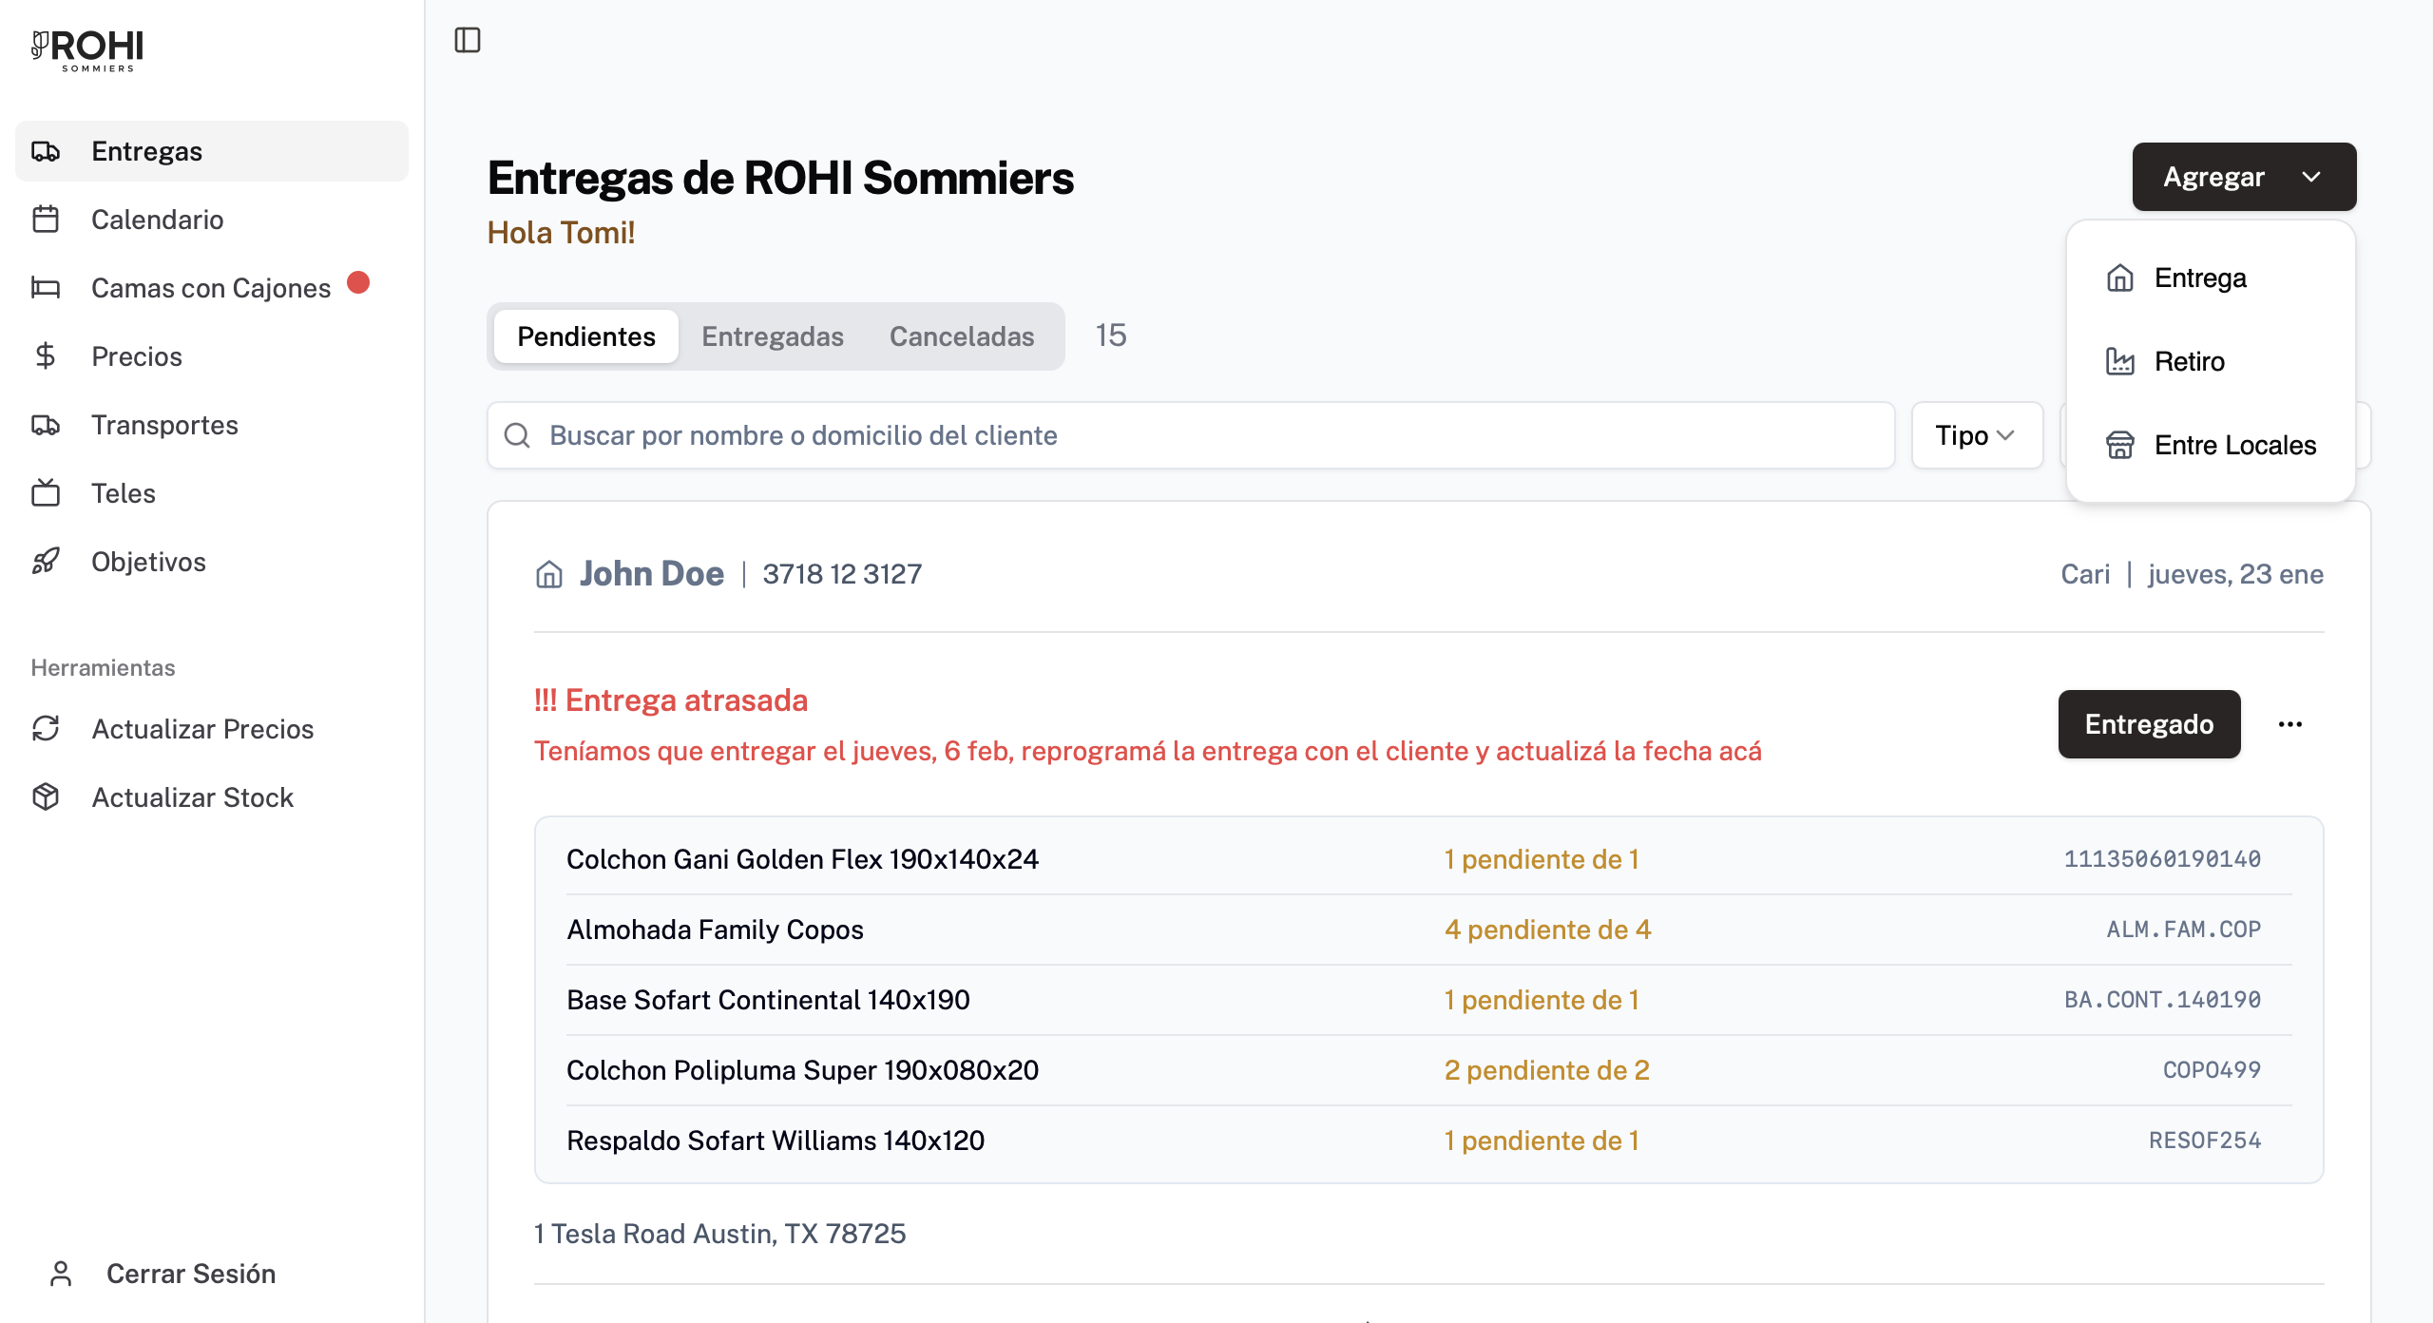This screenshot has height=1323, width=2433.
Task: Click SKU code RESOF254
Action: click(2206, 1141)
